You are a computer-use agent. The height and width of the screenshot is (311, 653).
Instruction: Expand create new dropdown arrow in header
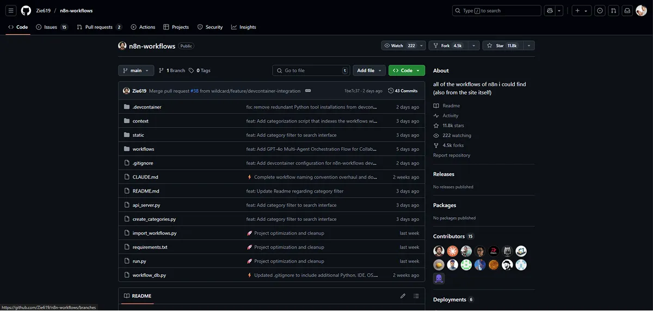586,10
